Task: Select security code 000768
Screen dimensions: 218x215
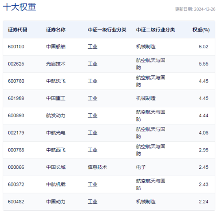Action: (16, 150)
